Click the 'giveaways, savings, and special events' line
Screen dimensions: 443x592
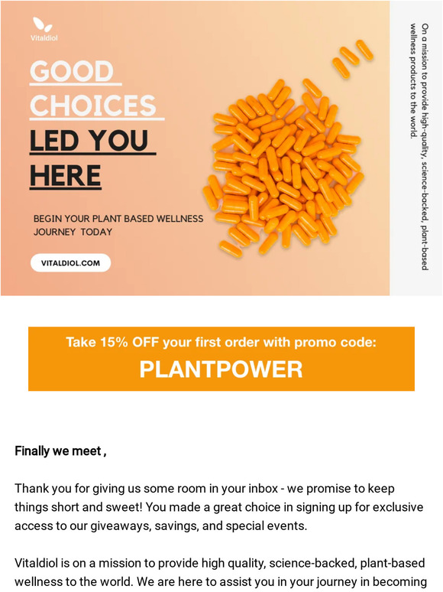161,525
